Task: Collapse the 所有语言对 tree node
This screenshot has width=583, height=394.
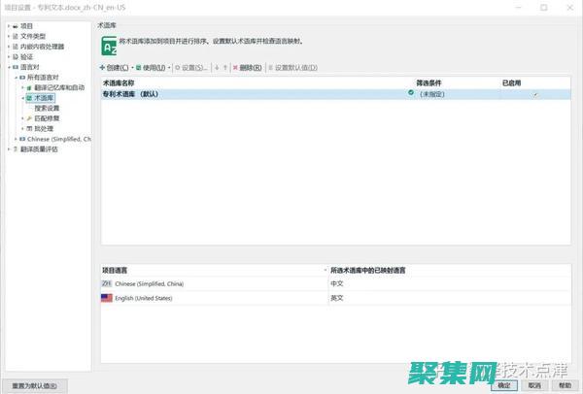Action: (x=16, y=78)
